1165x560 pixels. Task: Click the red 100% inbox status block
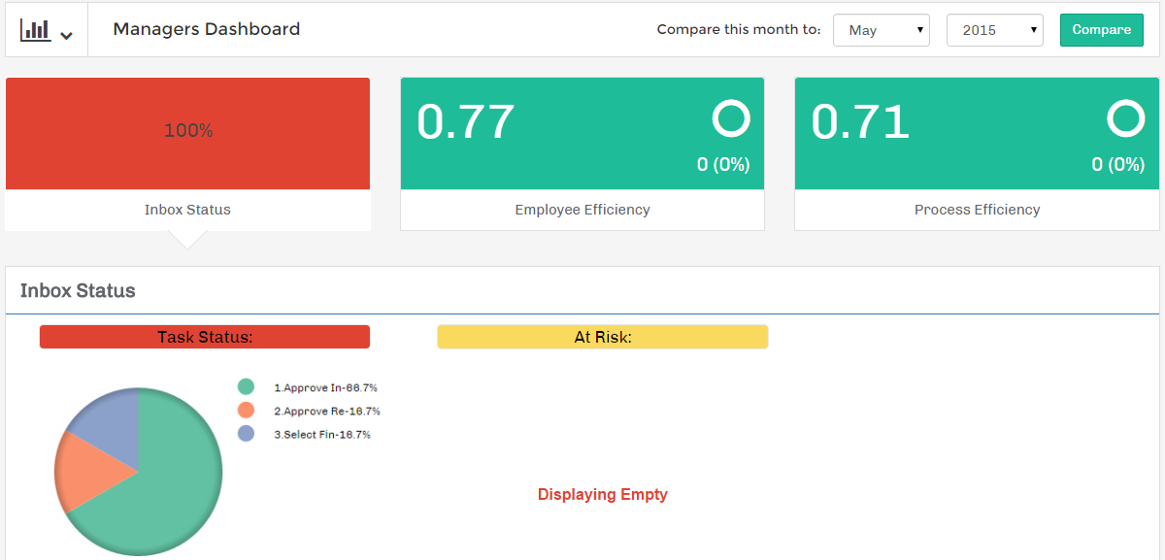[x=187, y=131]
